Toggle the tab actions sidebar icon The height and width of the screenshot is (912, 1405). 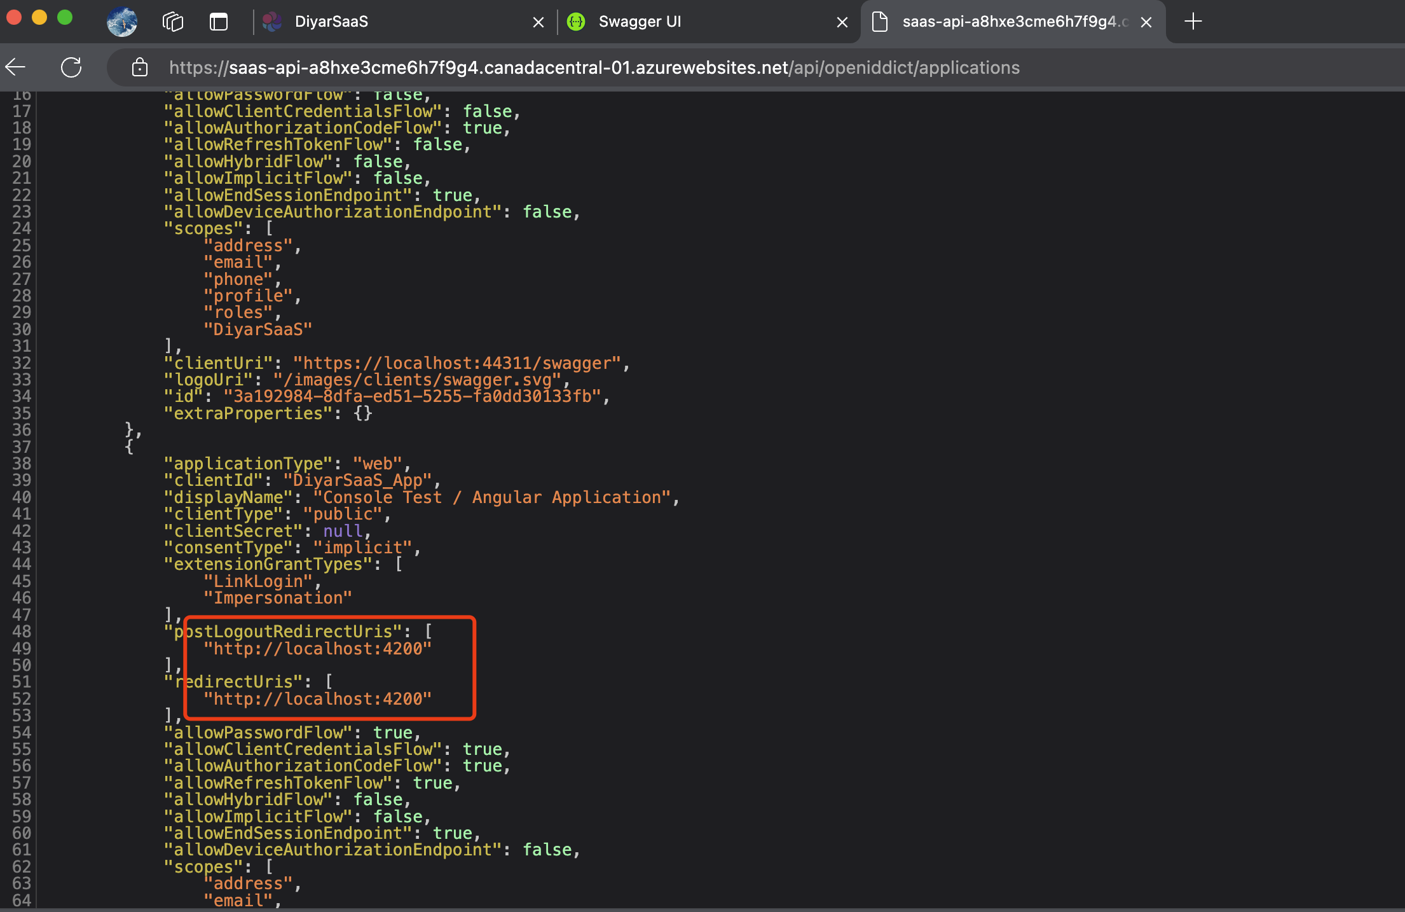[x=219, y=22]
